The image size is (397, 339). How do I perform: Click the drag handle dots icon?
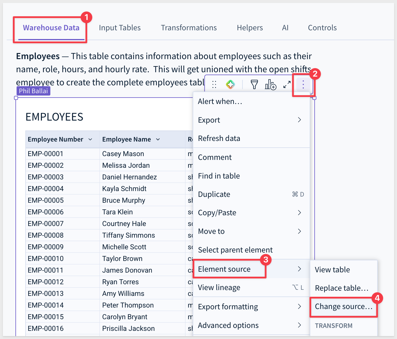[x=214, y=84]
